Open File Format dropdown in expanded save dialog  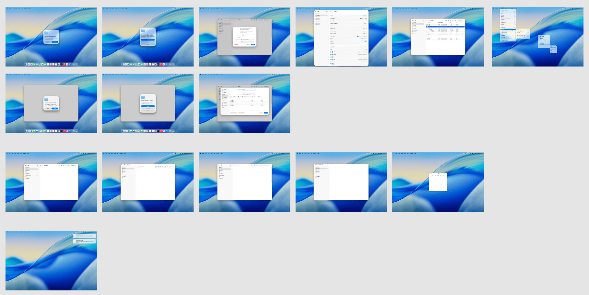248,94
